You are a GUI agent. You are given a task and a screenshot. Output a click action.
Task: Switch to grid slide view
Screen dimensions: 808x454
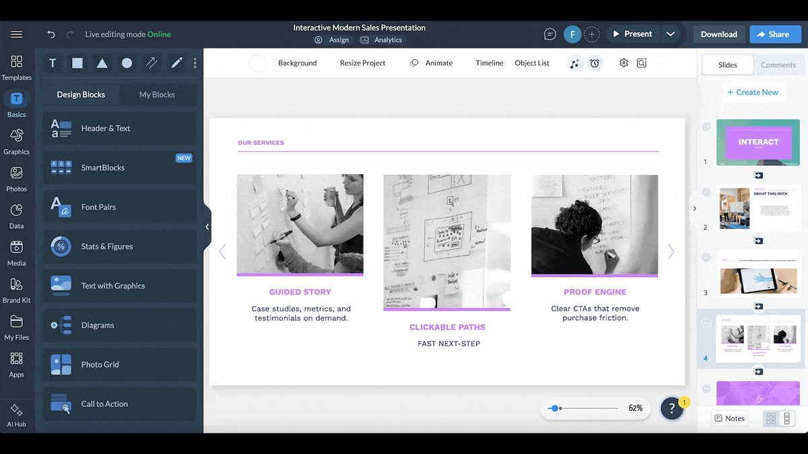pos(772,418)
